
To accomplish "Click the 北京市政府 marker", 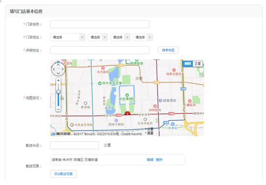I will 145,119.
